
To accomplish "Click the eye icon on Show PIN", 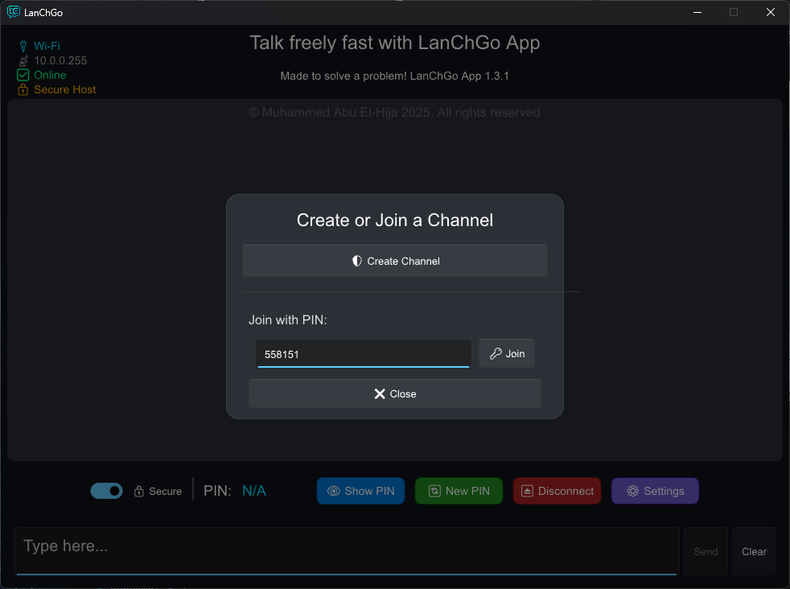I will pos(334,491).
